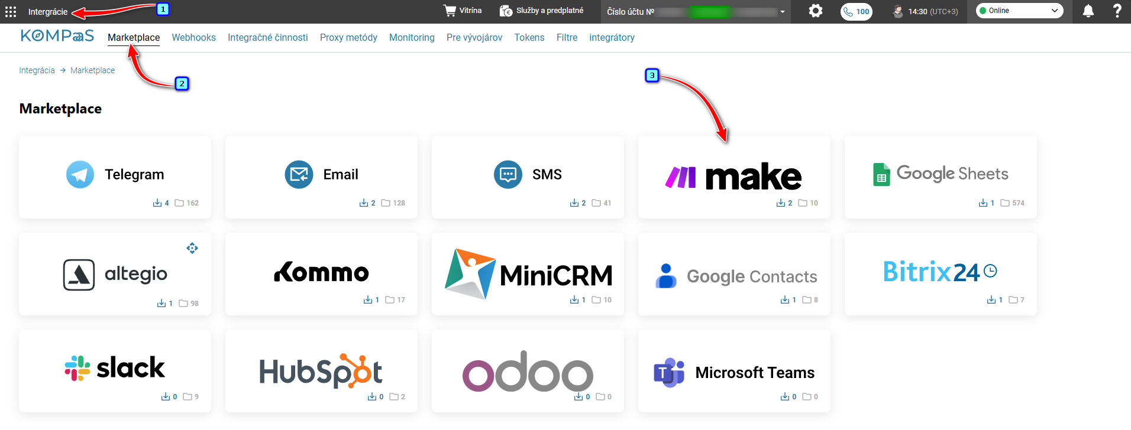
Task: Select the Pre vývojárov tab
Action: point(474,37)
